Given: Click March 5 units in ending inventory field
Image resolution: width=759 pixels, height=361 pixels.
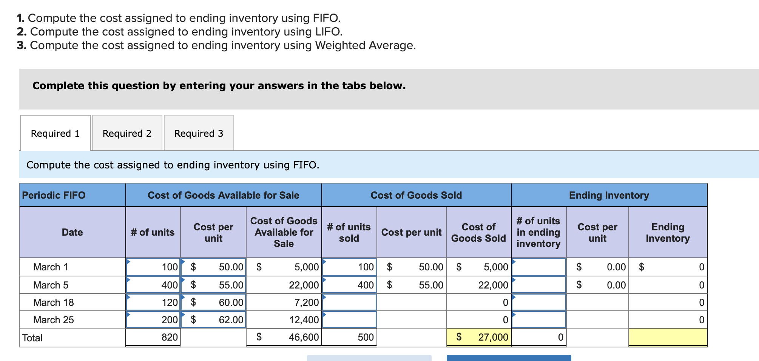Looking at the screenshot, I should point(539,285).
